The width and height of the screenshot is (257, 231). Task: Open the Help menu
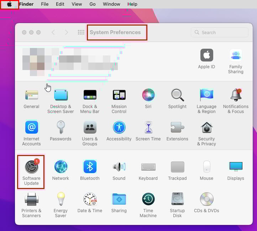coord(132,4)
